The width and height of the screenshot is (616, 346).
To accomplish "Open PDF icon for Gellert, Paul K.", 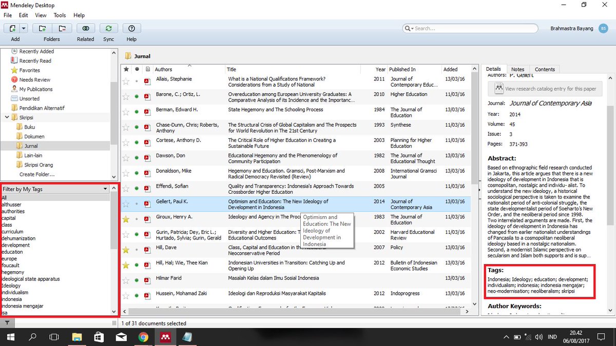I will [147, 203].
